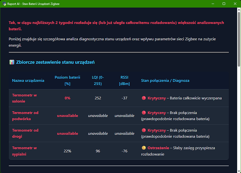The height and width of the screenshot is (173, 241).
Task: Click the LQI value 252
Action: pos(98,98)
